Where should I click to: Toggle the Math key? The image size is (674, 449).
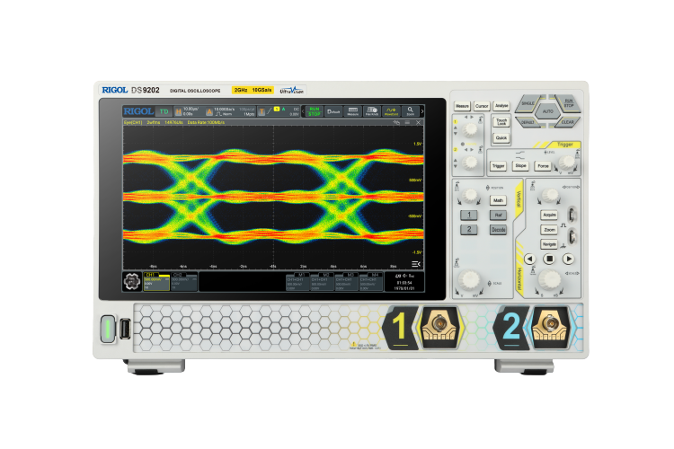(x=498, y=200)
